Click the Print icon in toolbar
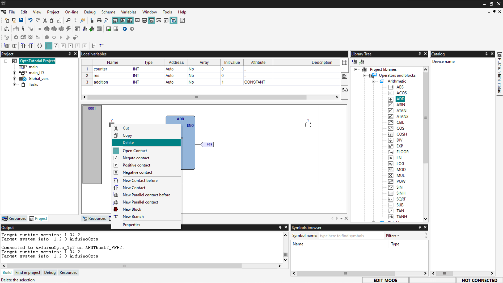503x283 pixels. pos(99,20)
